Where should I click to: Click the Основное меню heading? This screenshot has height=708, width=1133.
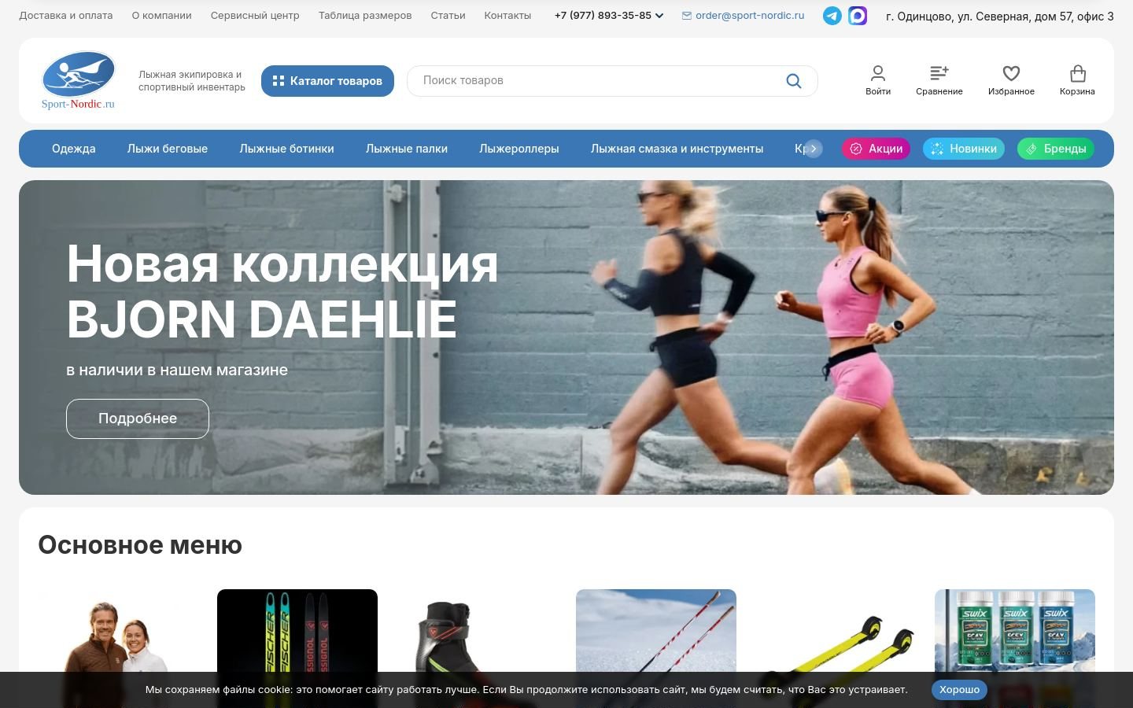tap(140, 545)
